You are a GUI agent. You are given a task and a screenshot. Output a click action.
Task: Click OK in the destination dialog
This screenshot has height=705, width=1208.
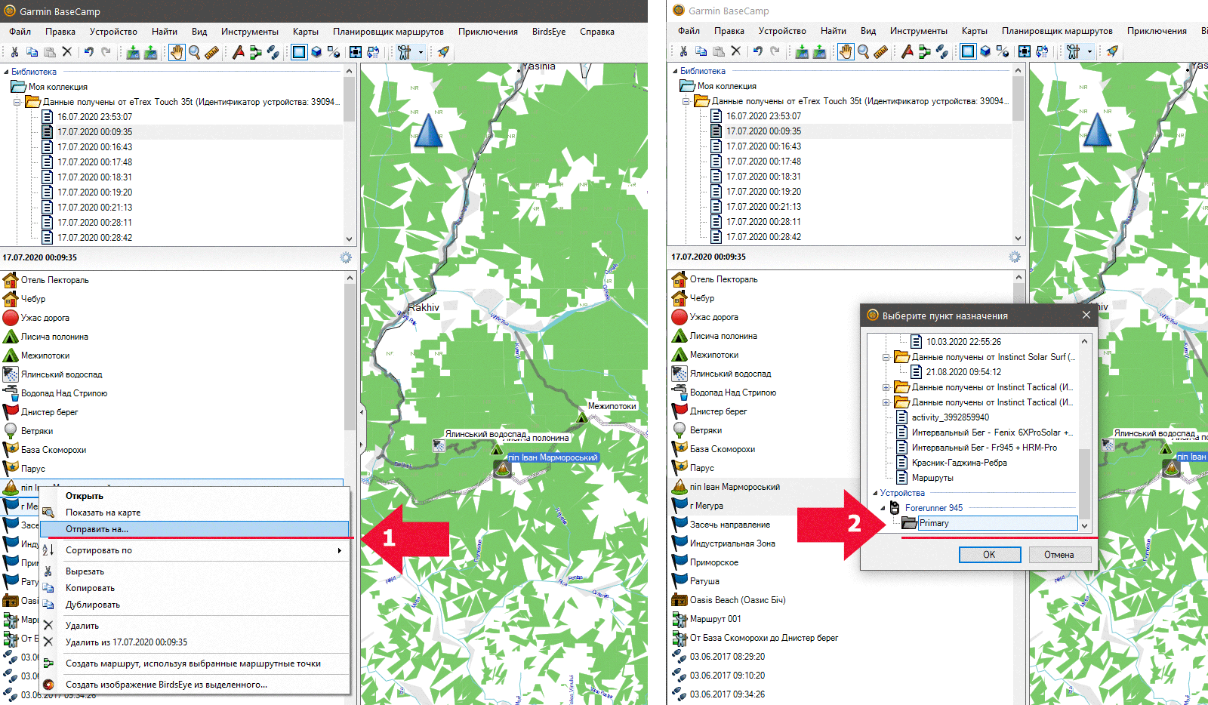989,555
